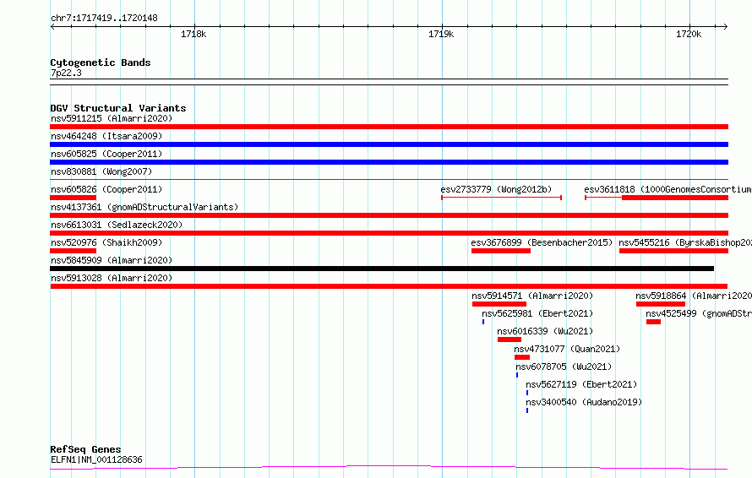The image size is (752, 478).
Task: Select the red bar under nsv5913028
Action: tap(389, 286)
